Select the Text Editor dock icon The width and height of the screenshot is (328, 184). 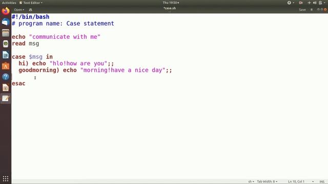click(x=6, y=98)
